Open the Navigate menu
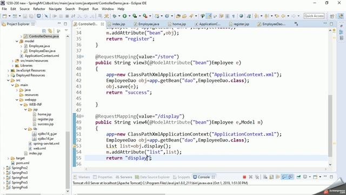Viewport: 346px width, 195px height. (x=55, y=9)
